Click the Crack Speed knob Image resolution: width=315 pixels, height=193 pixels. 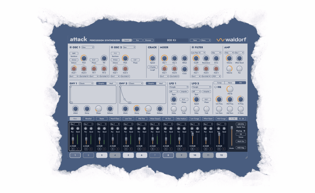pos(152,58)
